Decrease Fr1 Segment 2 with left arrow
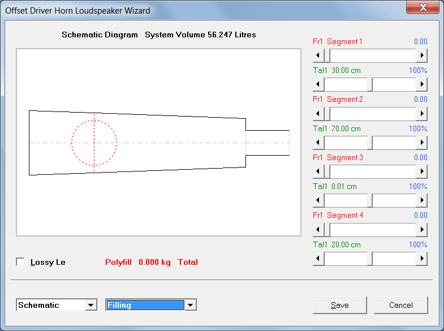Image resolution: width=444 pixels, height=331 pixels. click(x=318, y=113)
